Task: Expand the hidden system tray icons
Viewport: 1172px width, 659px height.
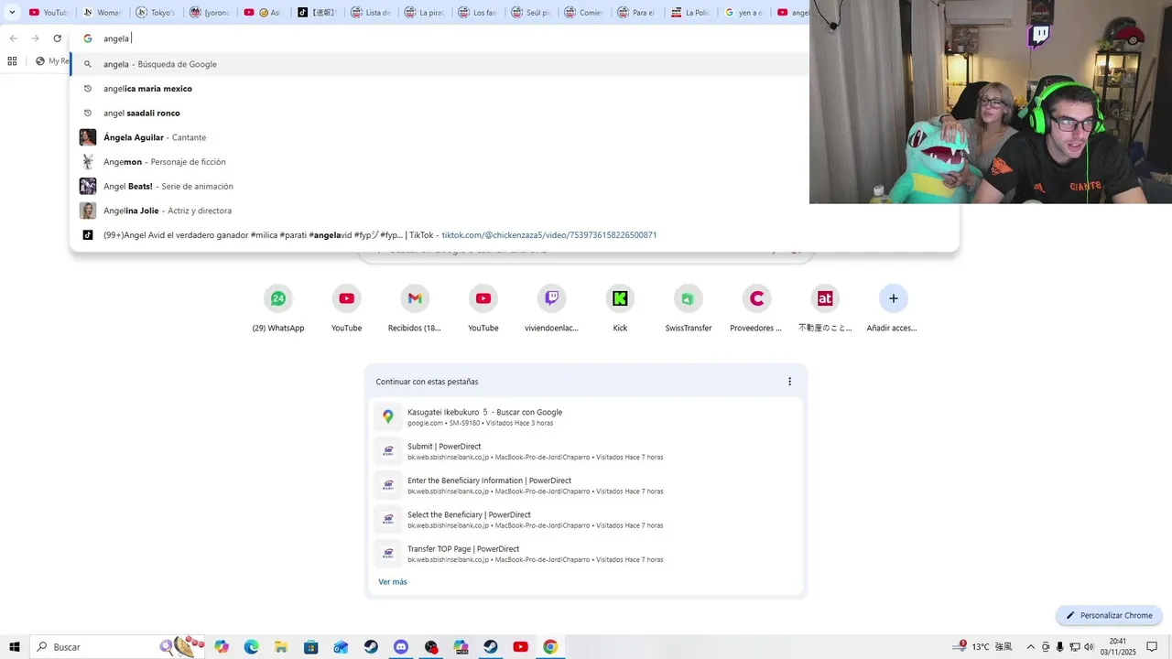Action: point(1030,647)
